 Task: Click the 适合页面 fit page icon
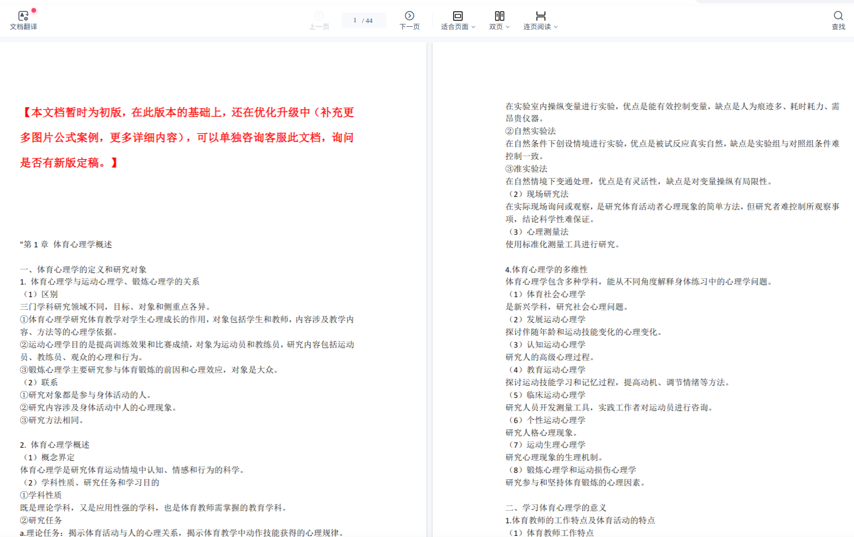[x=457, y=16]
